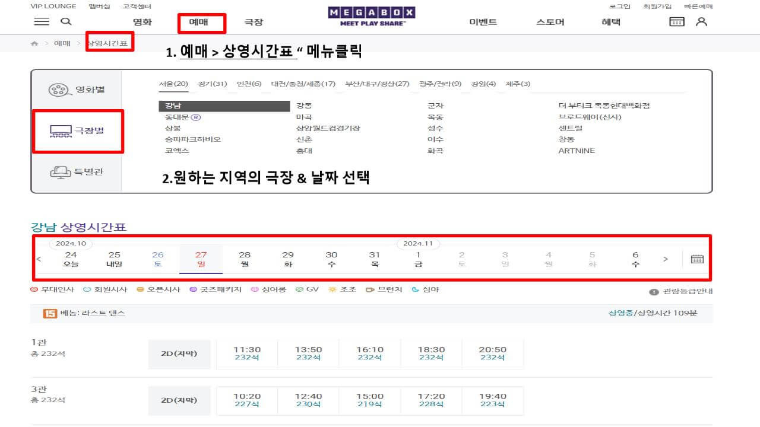Choose 홍대 theater
This screenshot has height=427, width=760.
click(x=304, y=151)
